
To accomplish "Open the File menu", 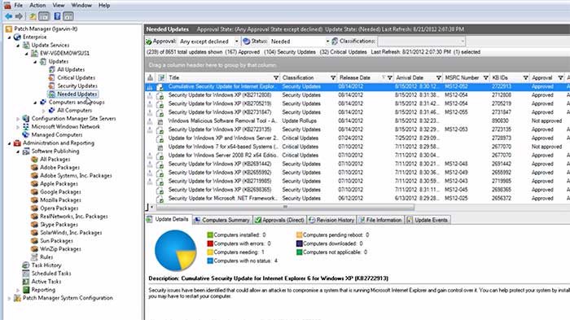I will click(x=18, y=6).
